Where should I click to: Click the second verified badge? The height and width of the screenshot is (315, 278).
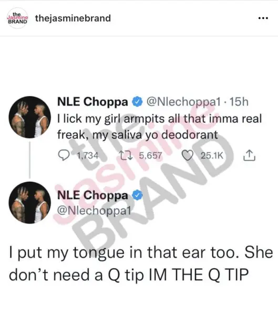[x=137, y=195]
